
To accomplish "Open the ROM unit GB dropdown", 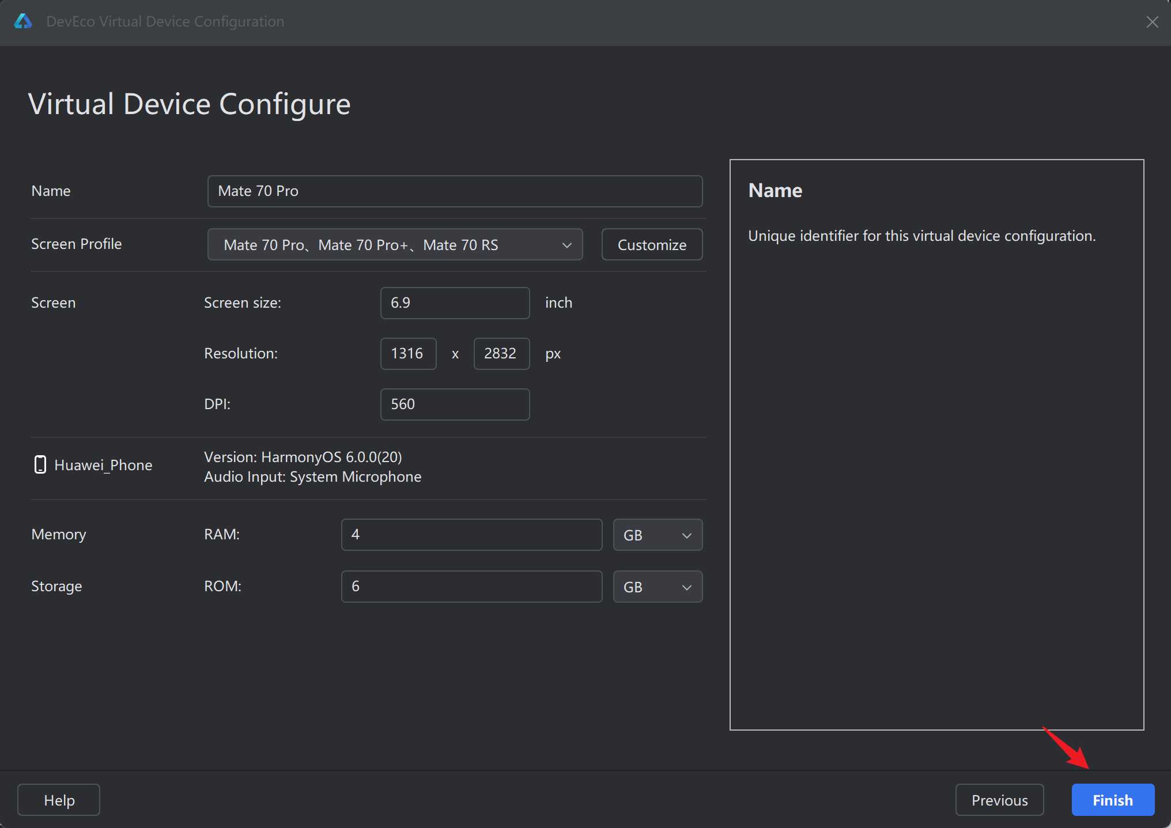I will click(x=657, y=587).
